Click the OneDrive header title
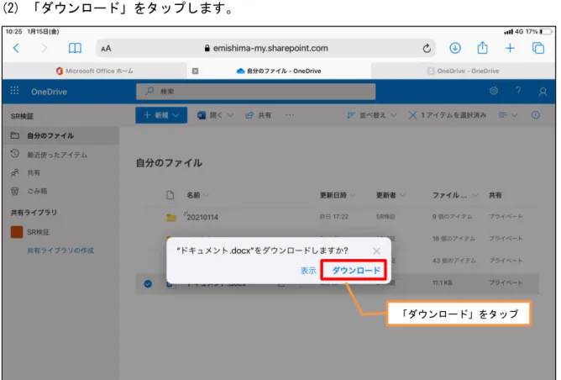This screenshot has height=380, width=561. click(x=49, y=92)
